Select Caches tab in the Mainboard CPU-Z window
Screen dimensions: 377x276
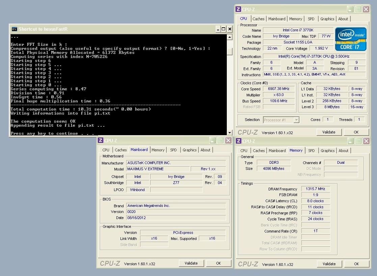point(121,150)
